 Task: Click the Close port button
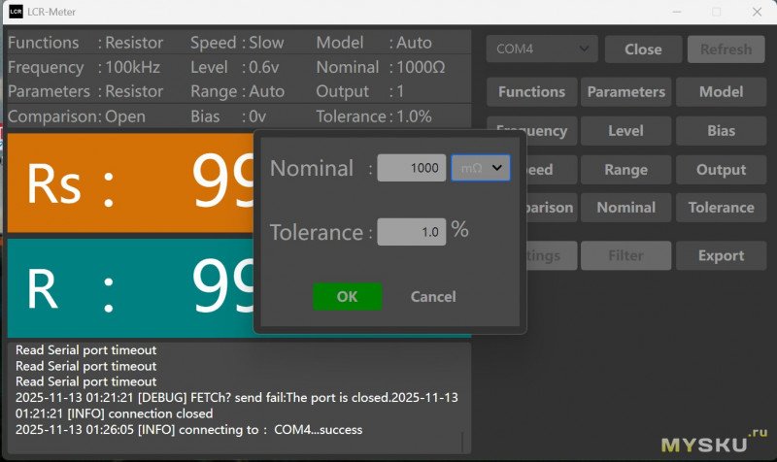click(x=643, y=49)
